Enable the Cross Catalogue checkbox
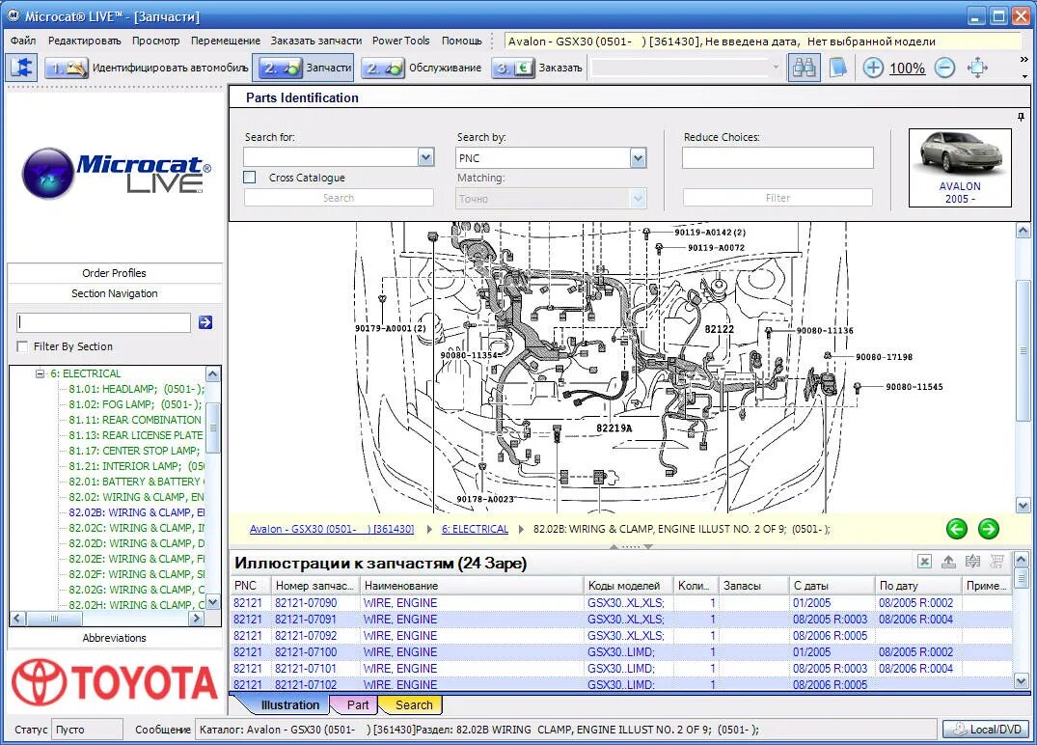Image resolution: width=1037 pixels, height=745 pixels. tap(248, 178)
